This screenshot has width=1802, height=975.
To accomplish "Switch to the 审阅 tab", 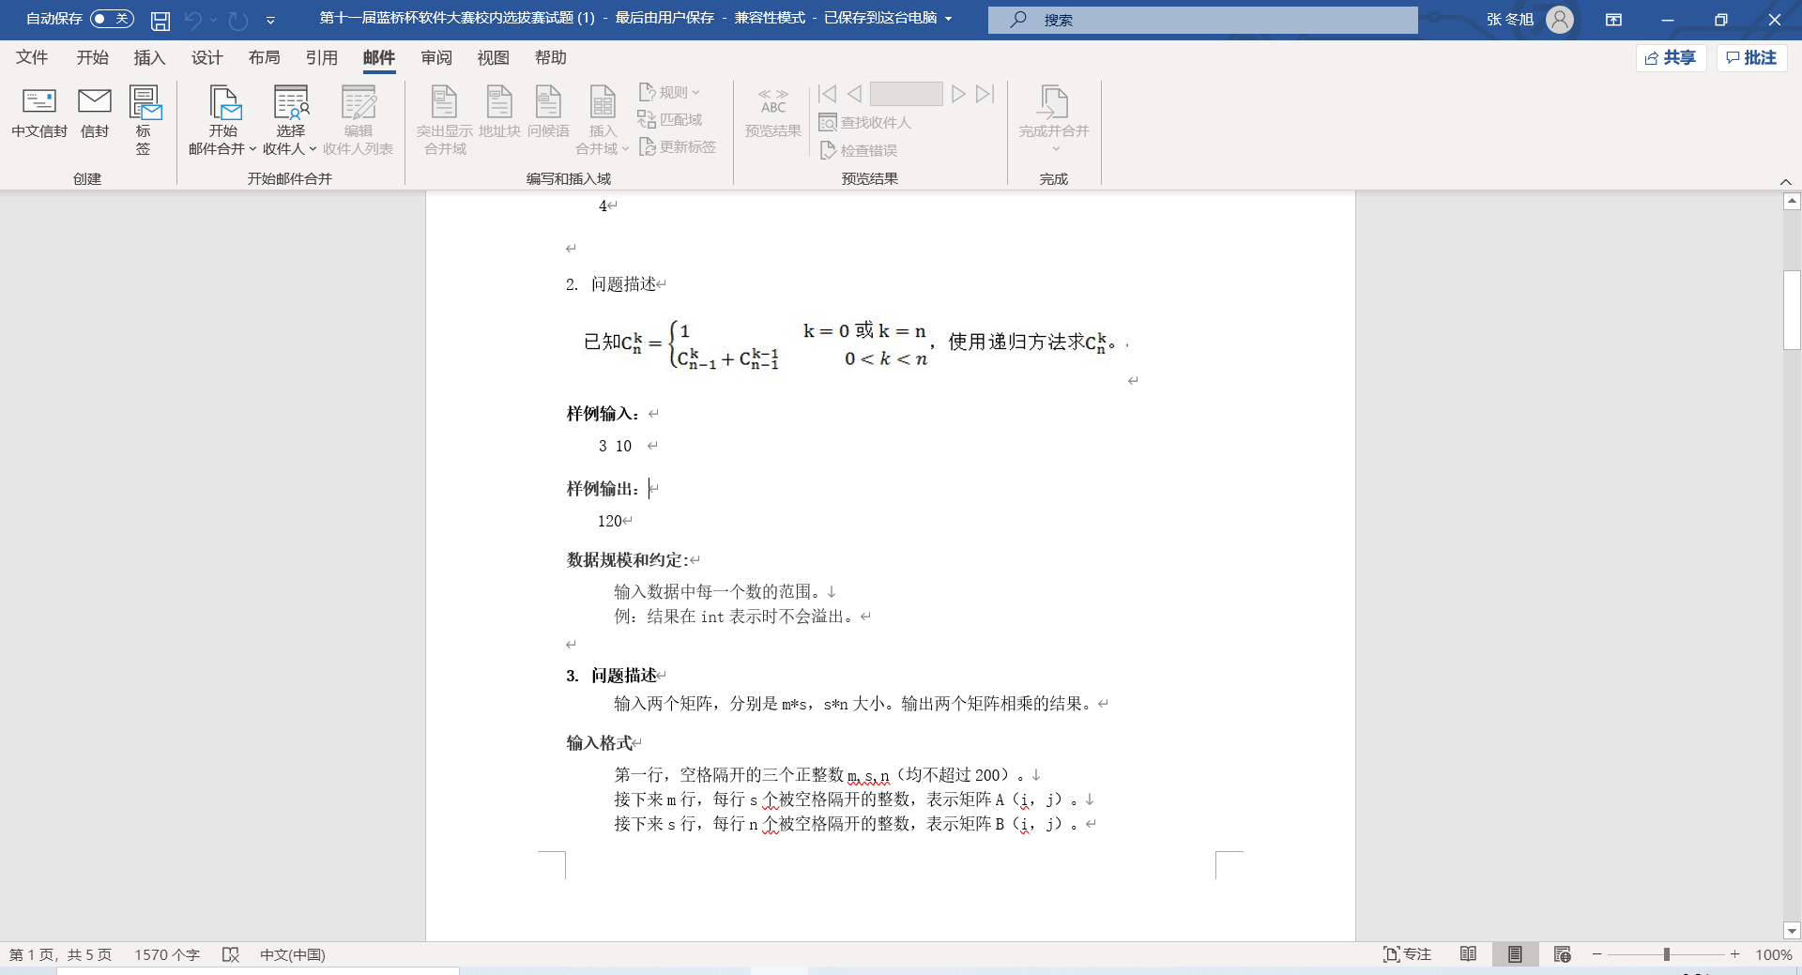I will click(435, 57).
